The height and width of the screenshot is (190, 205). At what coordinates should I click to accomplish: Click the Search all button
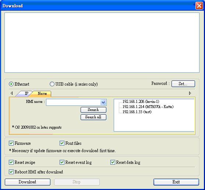[x=93, y=117]
